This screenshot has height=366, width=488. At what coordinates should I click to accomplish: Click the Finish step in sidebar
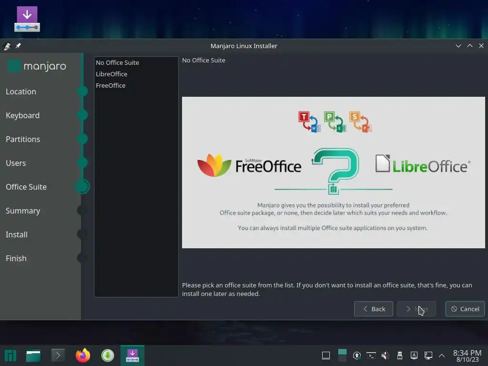point(16,258)
